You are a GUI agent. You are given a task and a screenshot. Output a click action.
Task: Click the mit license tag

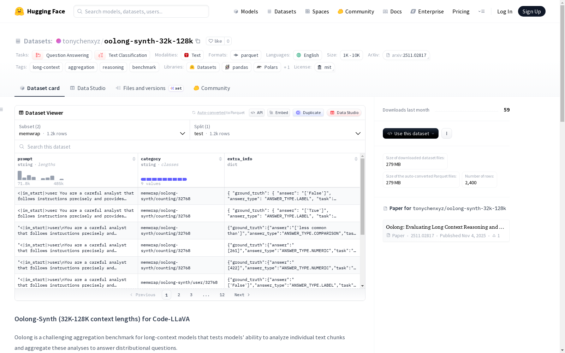[325, 67]
